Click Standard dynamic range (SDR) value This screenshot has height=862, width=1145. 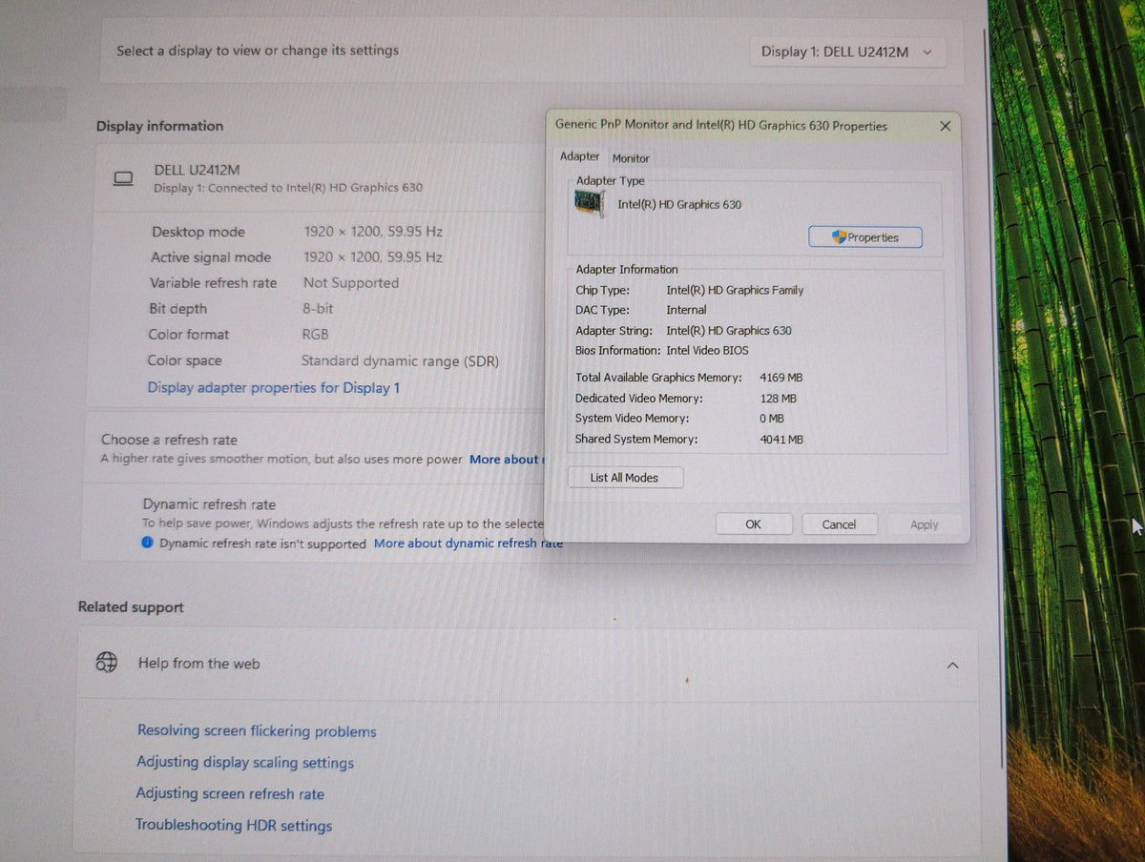(x=400, y=361)
